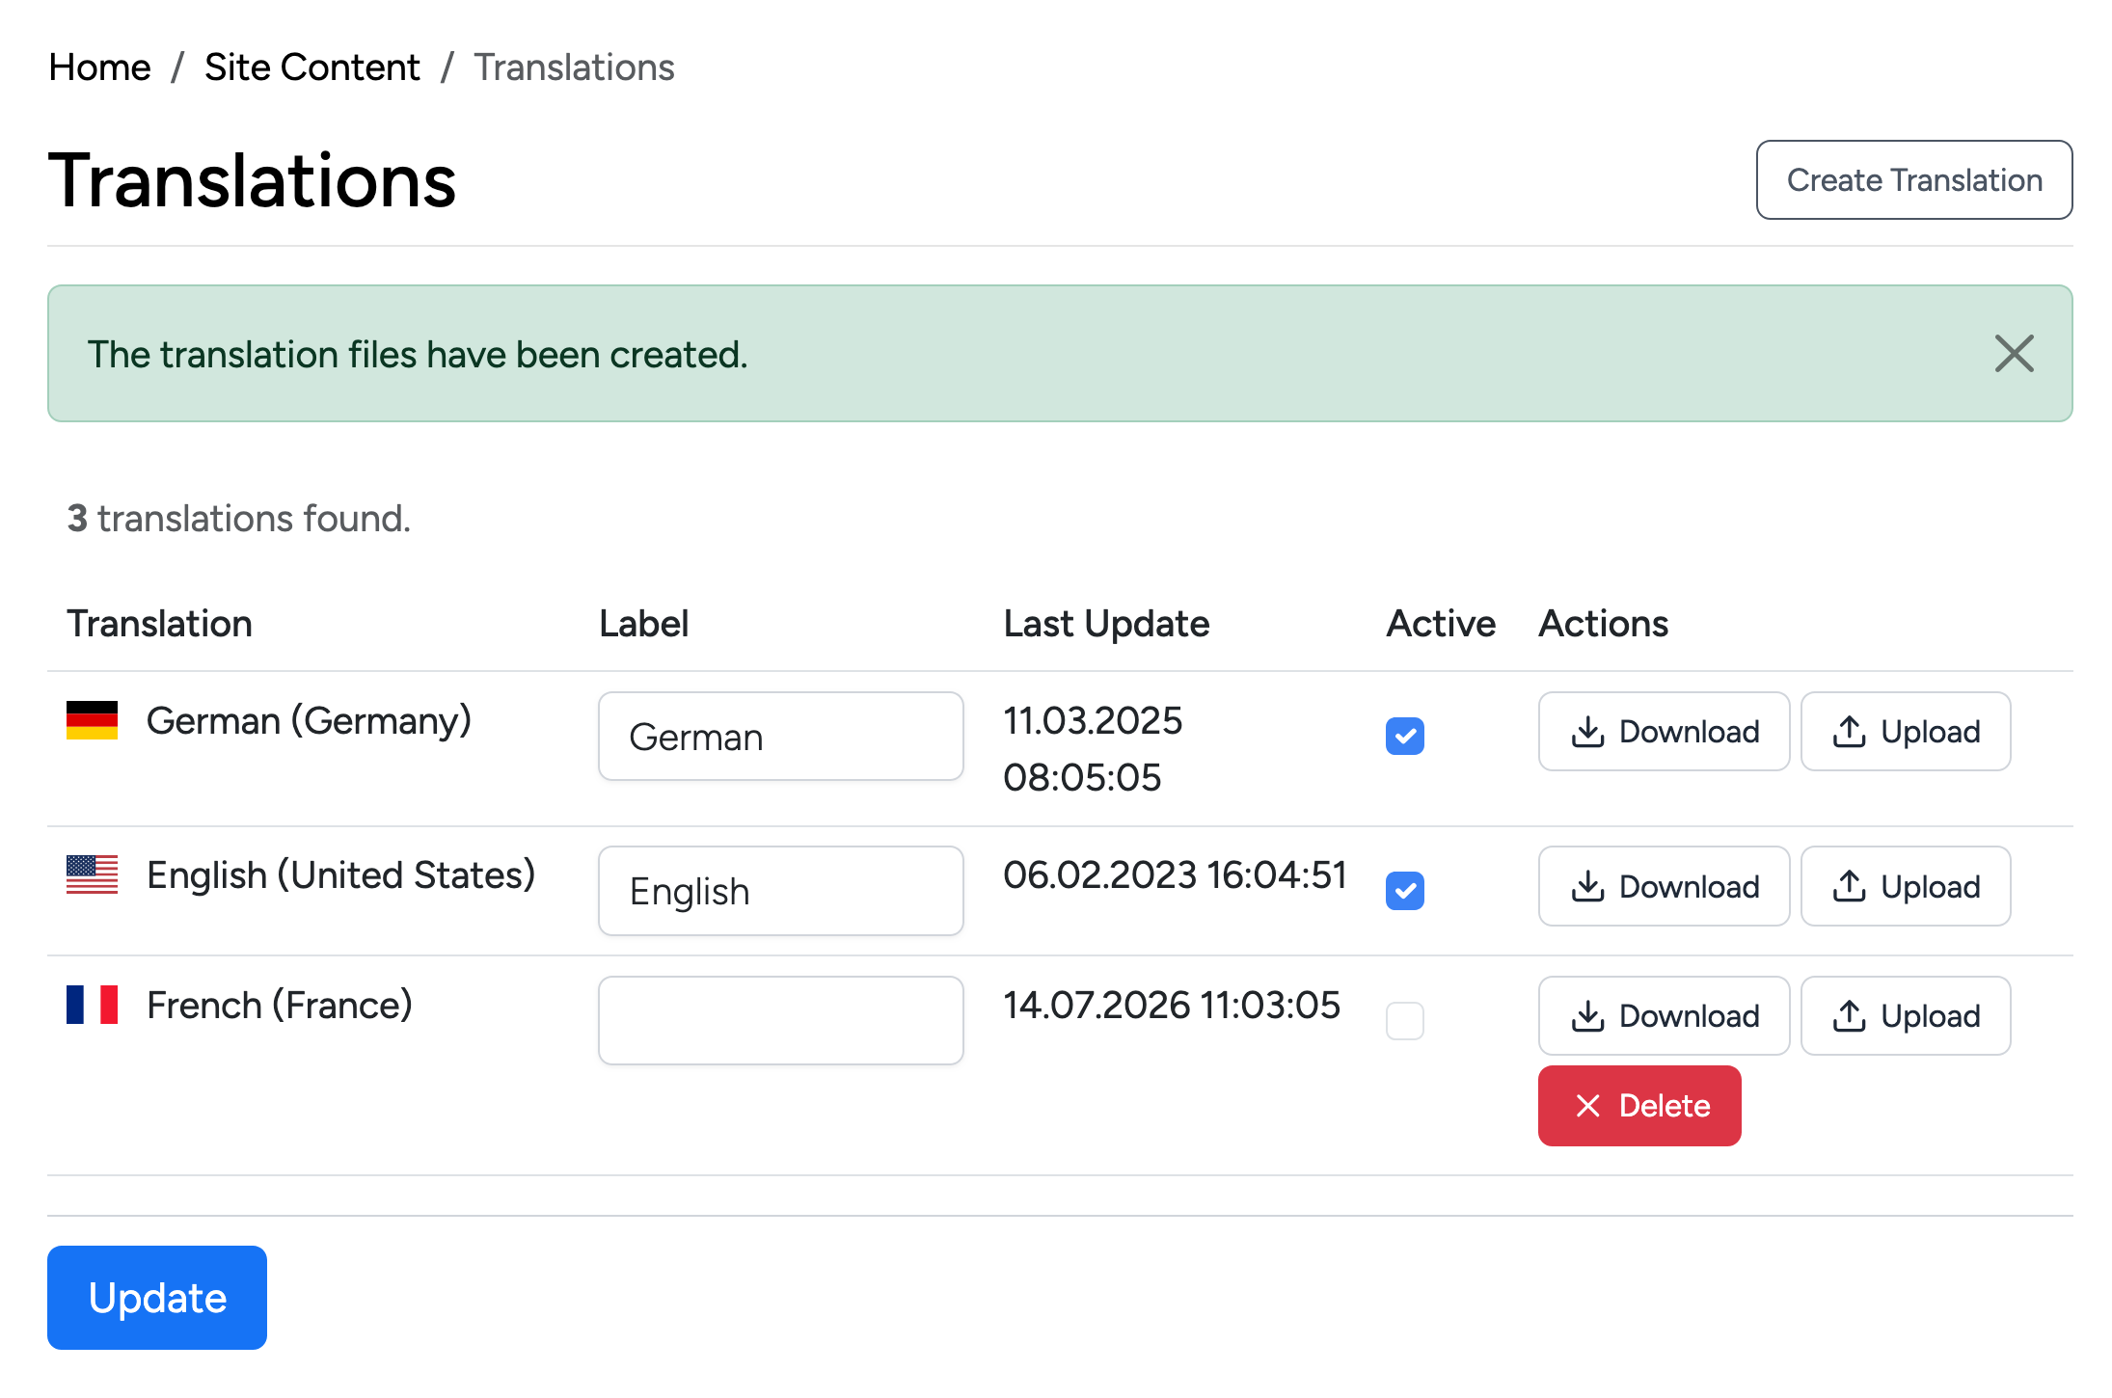Click the German flag icon
2112x1398 pixels.
92,720
